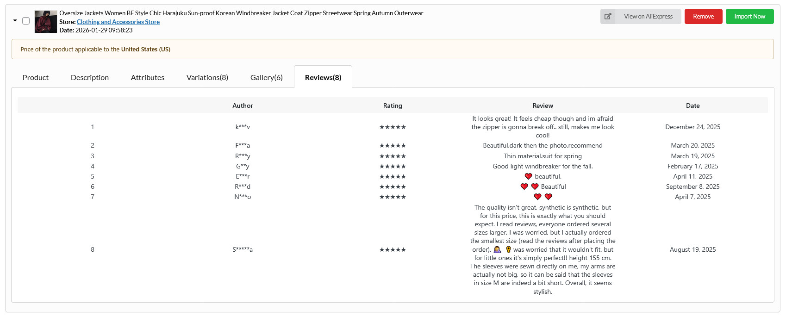This screenshot has height=323, width=786.
Task: Click the five-star rating in k***v's review
Action: (x=393, y=127)
